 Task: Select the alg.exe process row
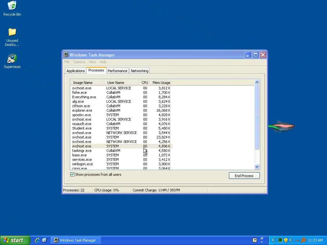pyautogui.click(x=121, y=101)
